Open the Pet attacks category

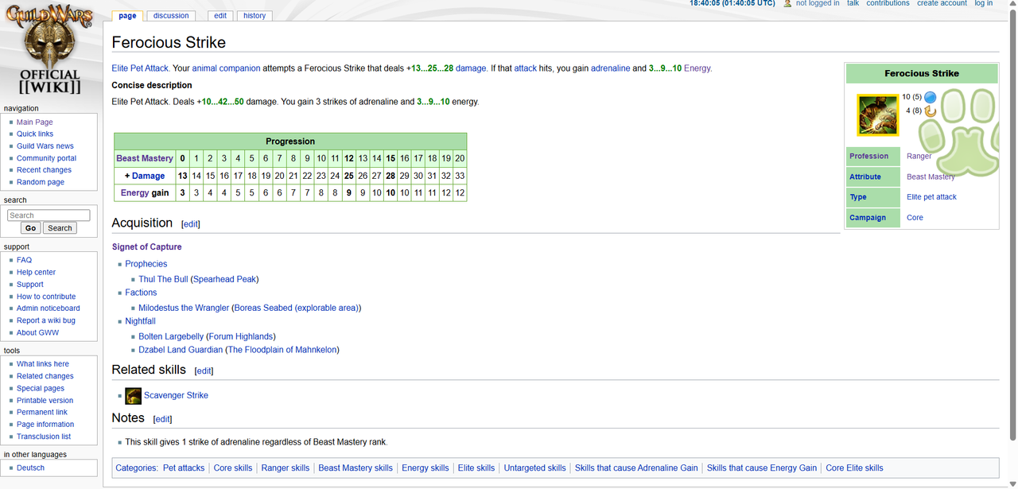click(184, 468)
